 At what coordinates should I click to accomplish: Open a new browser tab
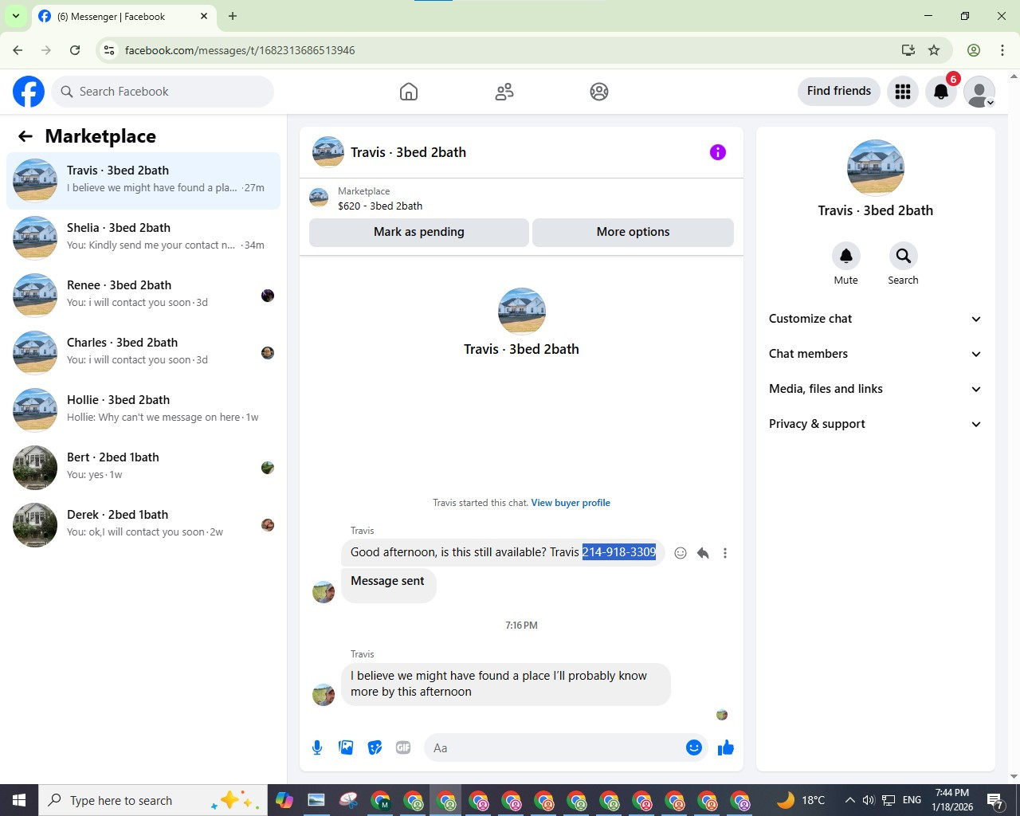pyautogui.click(x=233, y=16)
